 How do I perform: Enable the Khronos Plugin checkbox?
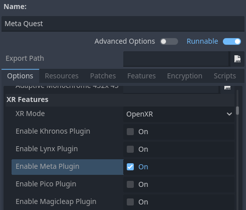coord(130,132)
